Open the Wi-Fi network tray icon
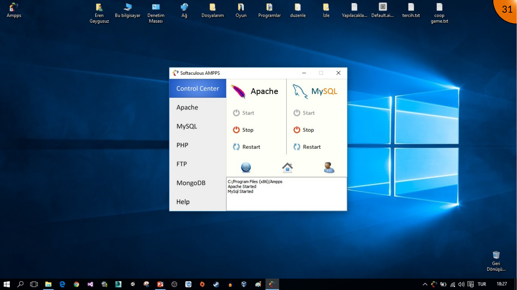 point(453,284)
